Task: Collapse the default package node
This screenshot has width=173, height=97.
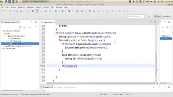Action: click(7, 36)
